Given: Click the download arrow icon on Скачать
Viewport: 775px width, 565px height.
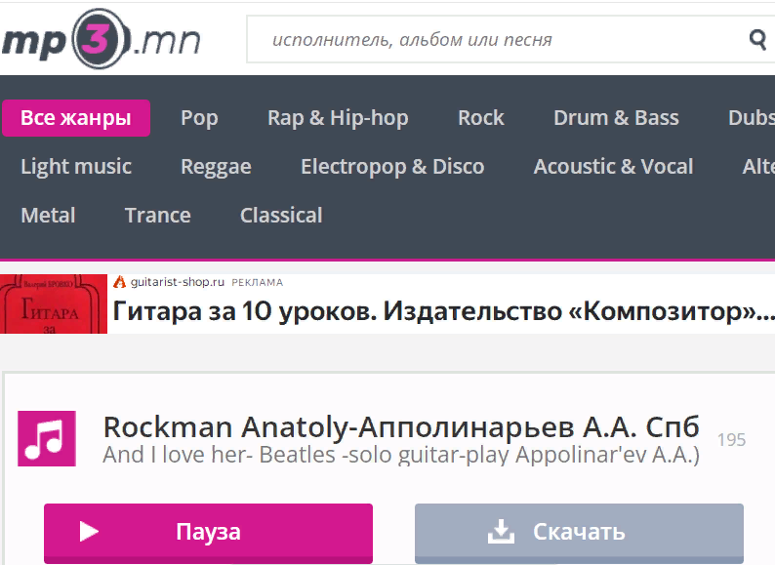Looking at the screenshot, I should pos(501,532).
